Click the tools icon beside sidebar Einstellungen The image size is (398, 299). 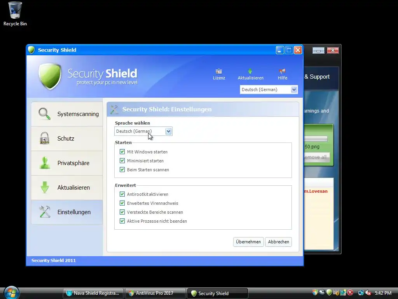coord(45,211)
